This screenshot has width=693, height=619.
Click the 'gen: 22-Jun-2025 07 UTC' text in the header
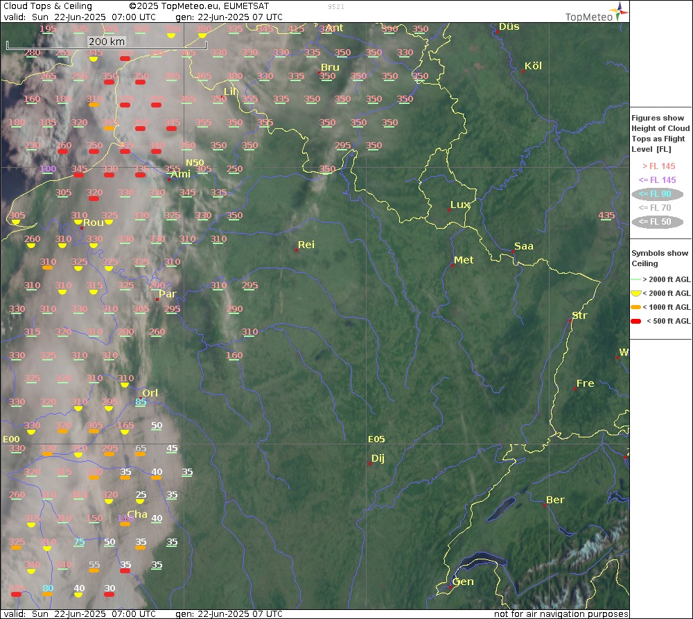tap(229, 17)
